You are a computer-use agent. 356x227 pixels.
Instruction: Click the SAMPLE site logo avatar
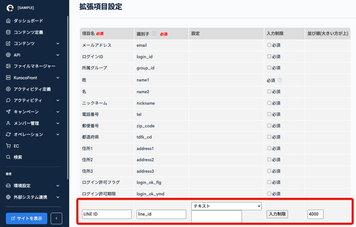[x=10, y=8]
